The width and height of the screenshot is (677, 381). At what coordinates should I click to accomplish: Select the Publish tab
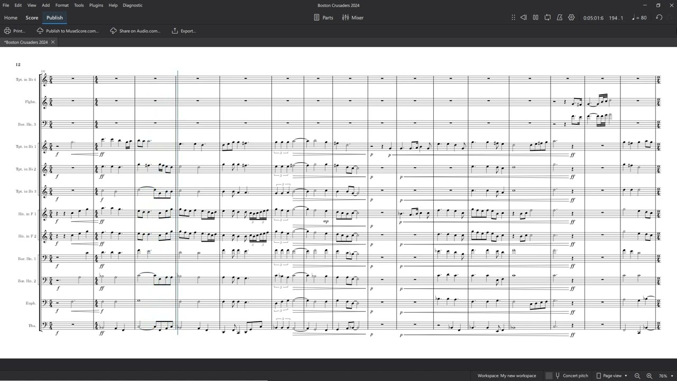54,17
